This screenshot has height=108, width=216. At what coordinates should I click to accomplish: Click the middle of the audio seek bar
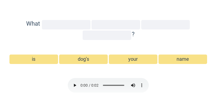pos(114,85)
